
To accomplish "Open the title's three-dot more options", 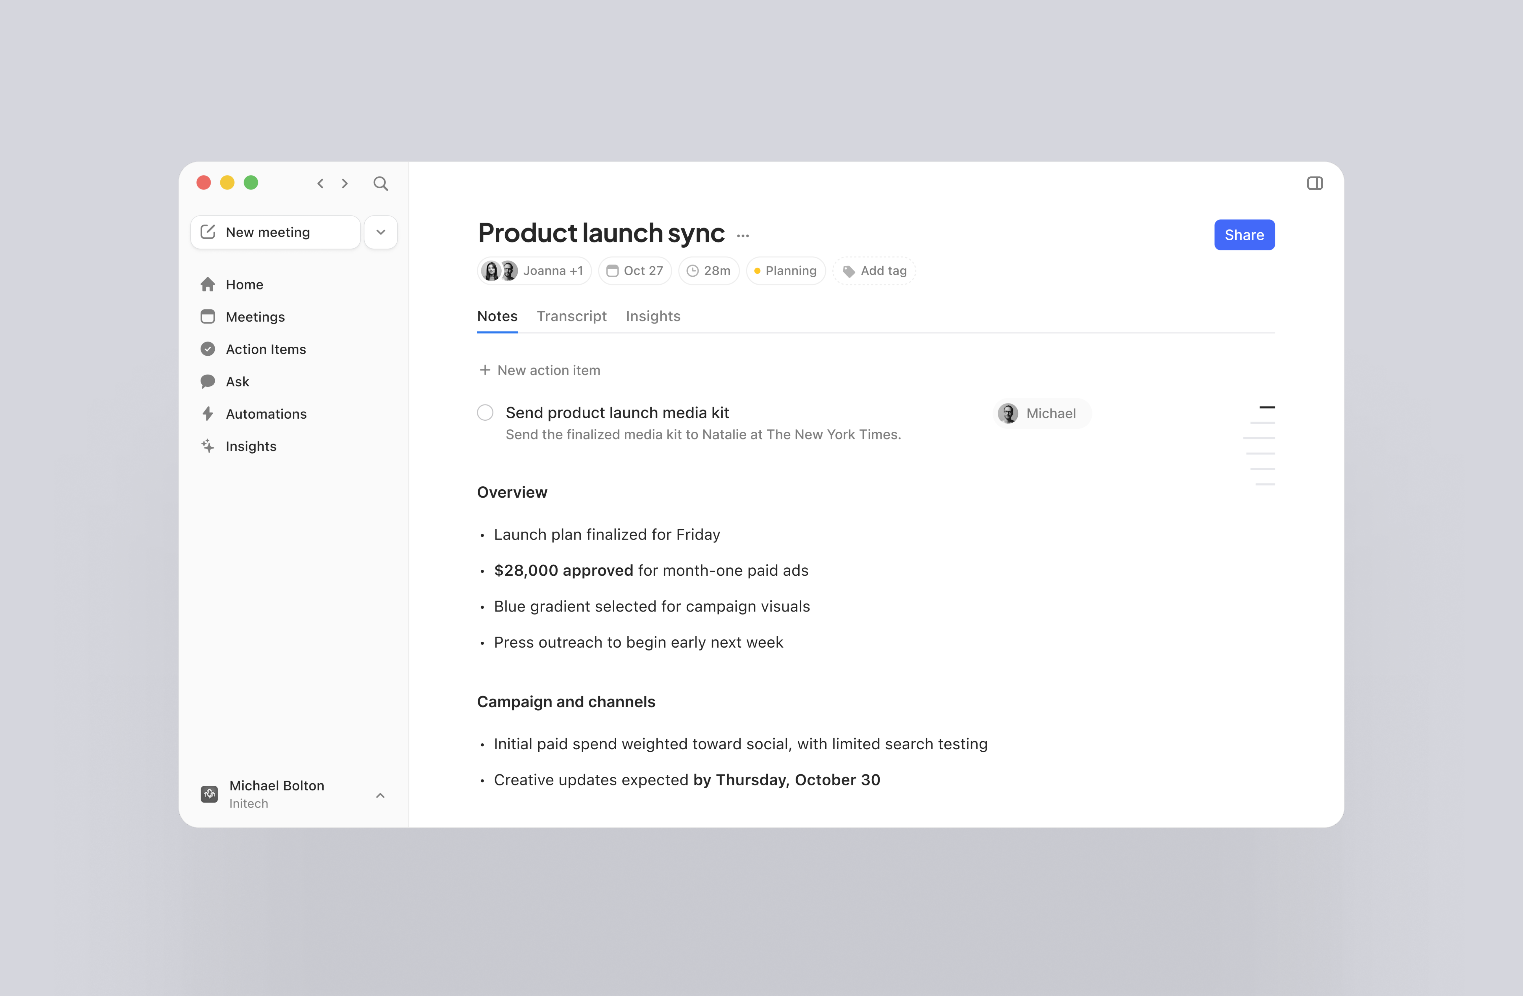I will (x=742, y=235).
